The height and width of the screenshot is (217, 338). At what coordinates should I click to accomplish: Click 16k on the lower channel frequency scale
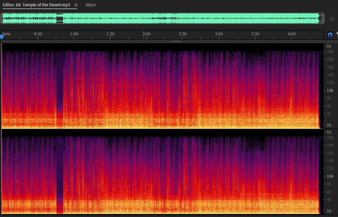click(x=330, y=153)
